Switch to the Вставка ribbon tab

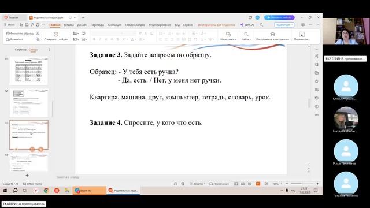(69, 25)
